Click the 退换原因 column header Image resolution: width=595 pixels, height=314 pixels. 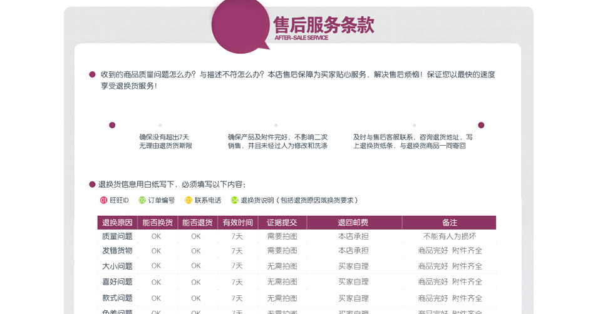117,223
